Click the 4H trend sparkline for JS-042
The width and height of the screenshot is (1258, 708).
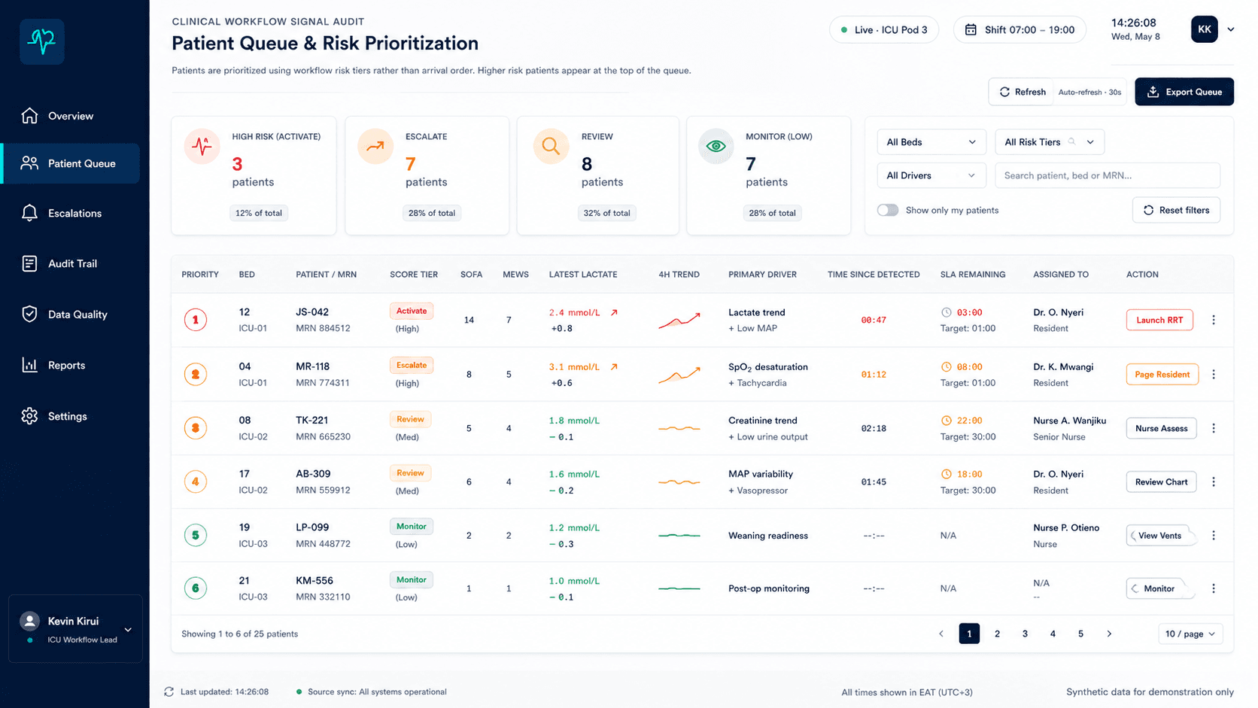679,320
